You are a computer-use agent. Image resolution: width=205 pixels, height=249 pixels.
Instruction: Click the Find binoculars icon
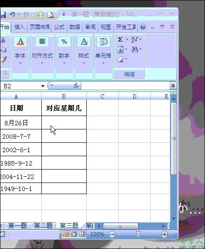pyautogui.click(x=134, y=50)
